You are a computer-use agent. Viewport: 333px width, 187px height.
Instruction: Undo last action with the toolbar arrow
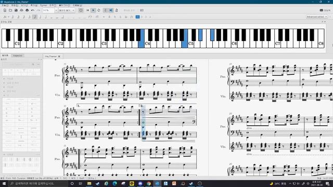(x=33, y=10)
